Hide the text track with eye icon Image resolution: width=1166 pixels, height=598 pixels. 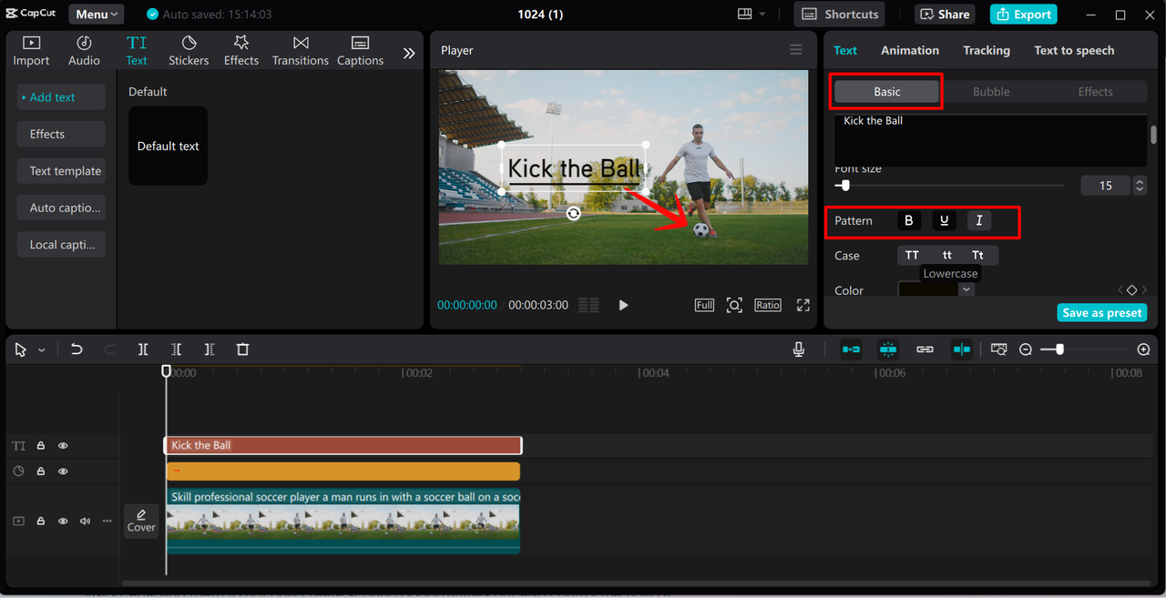point(63,446)
